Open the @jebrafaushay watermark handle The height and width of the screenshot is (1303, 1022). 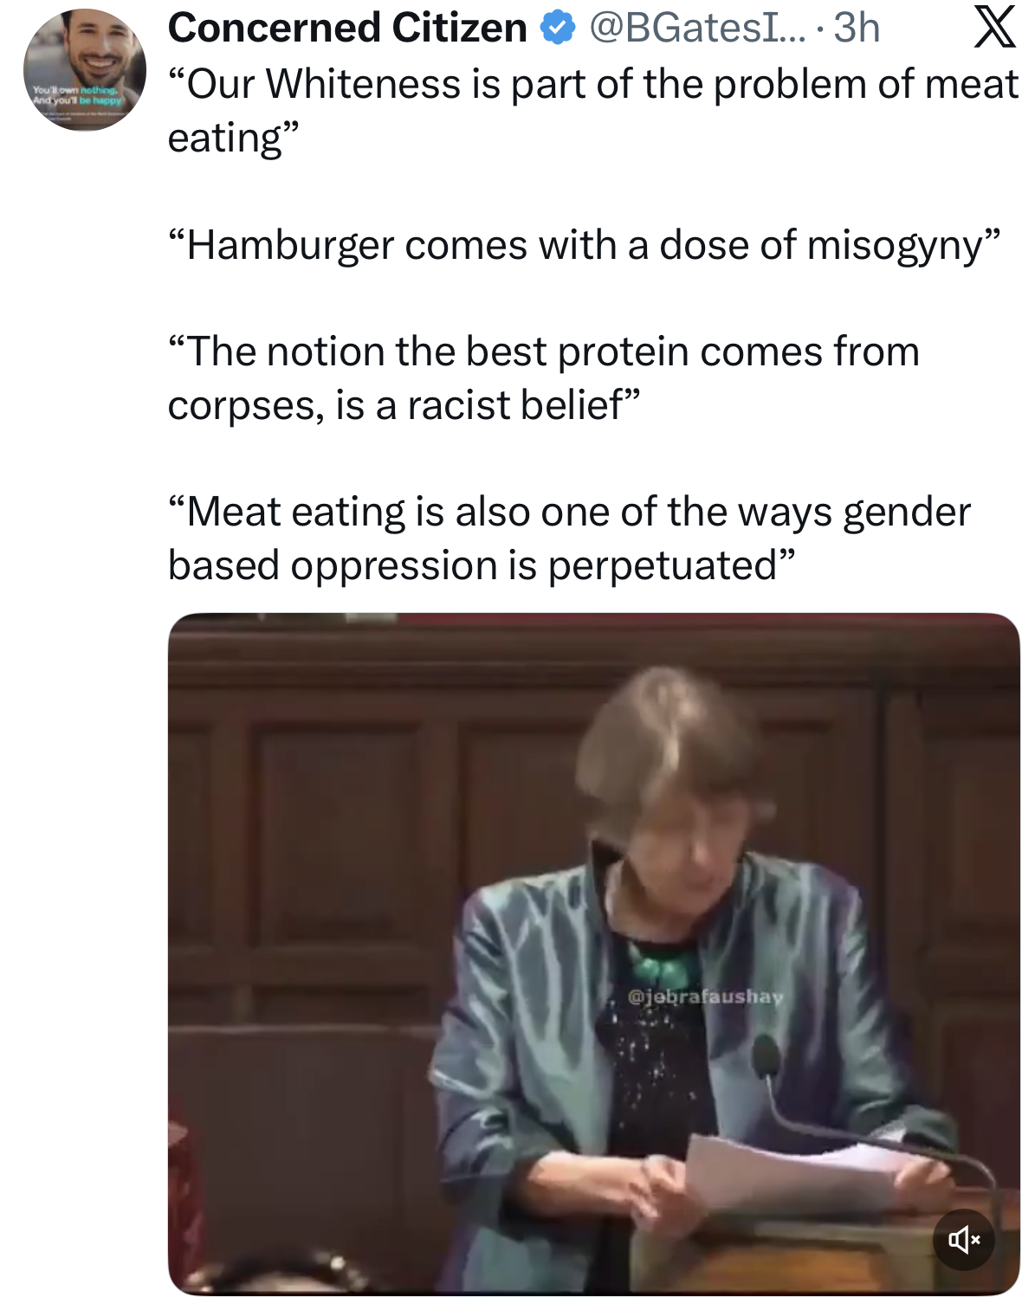click(705, 997)
